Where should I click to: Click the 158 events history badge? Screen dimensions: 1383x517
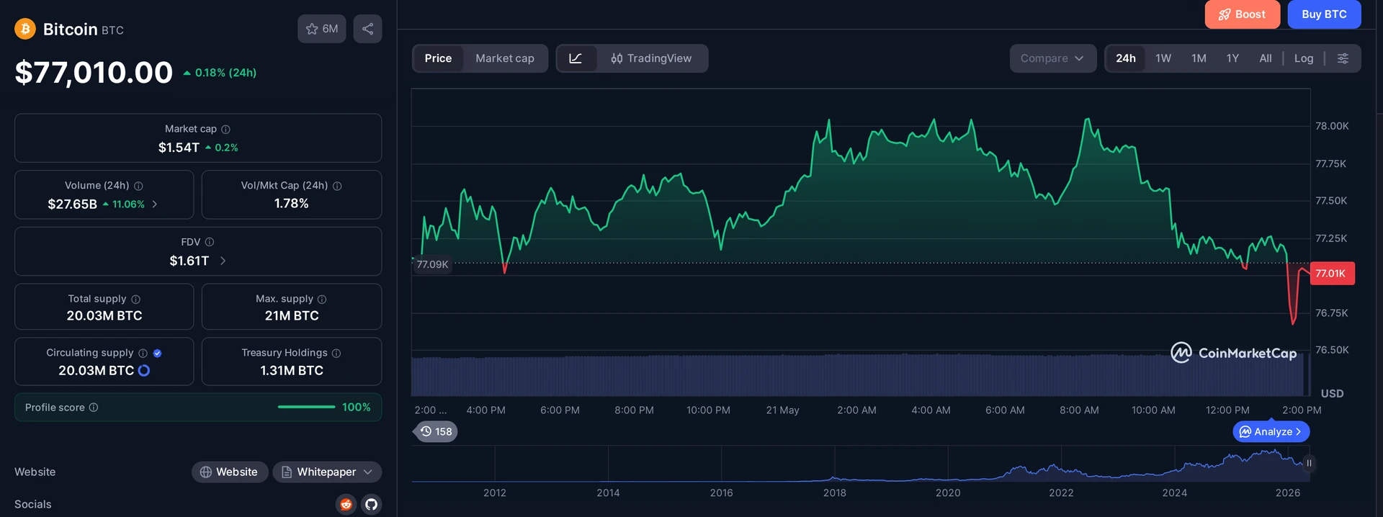pos(437,431)
